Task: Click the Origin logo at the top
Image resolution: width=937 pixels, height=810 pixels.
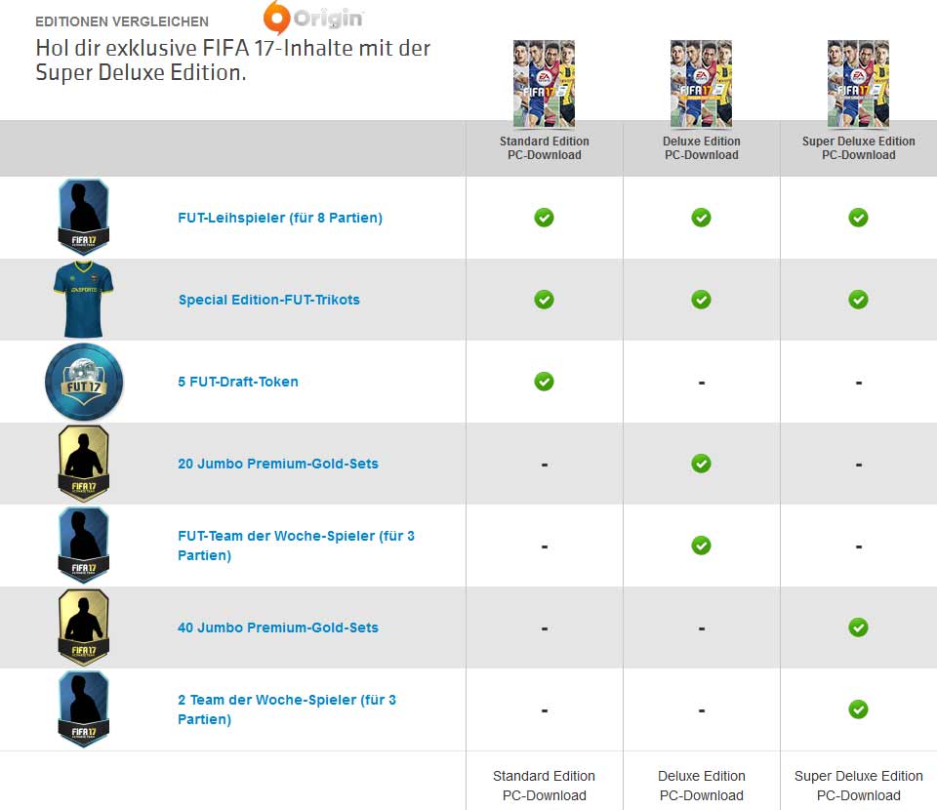Action: tap(313, 18)
